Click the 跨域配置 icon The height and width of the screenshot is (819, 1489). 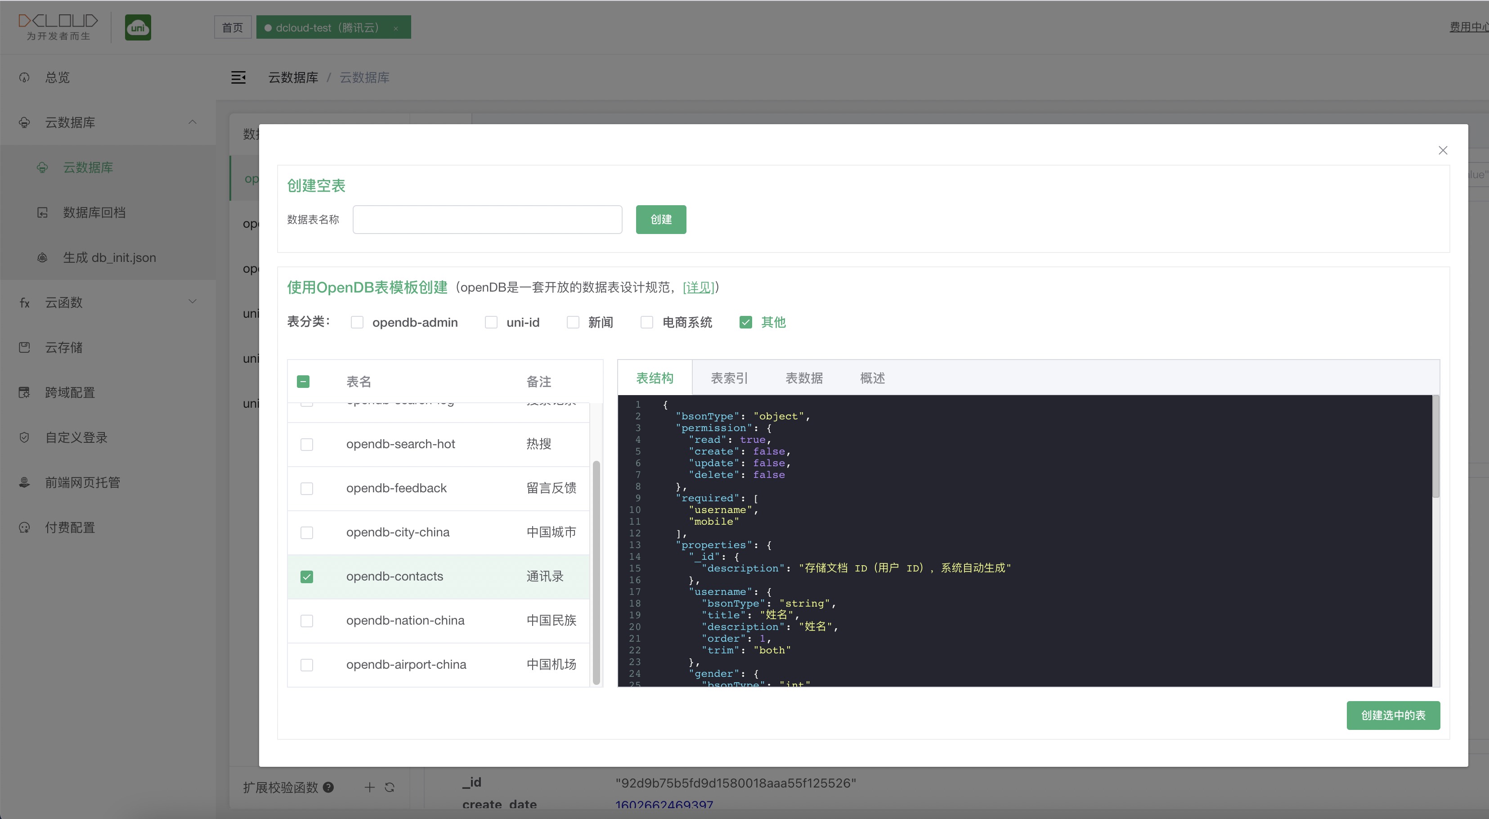point(24,393)
